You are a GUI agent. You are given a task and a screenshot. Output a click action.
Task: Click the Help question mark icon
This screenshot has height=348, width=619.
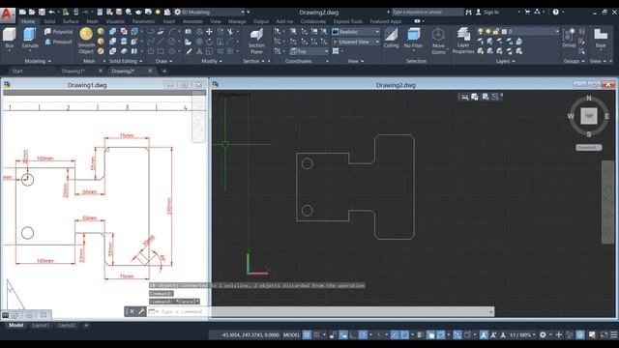555,13
